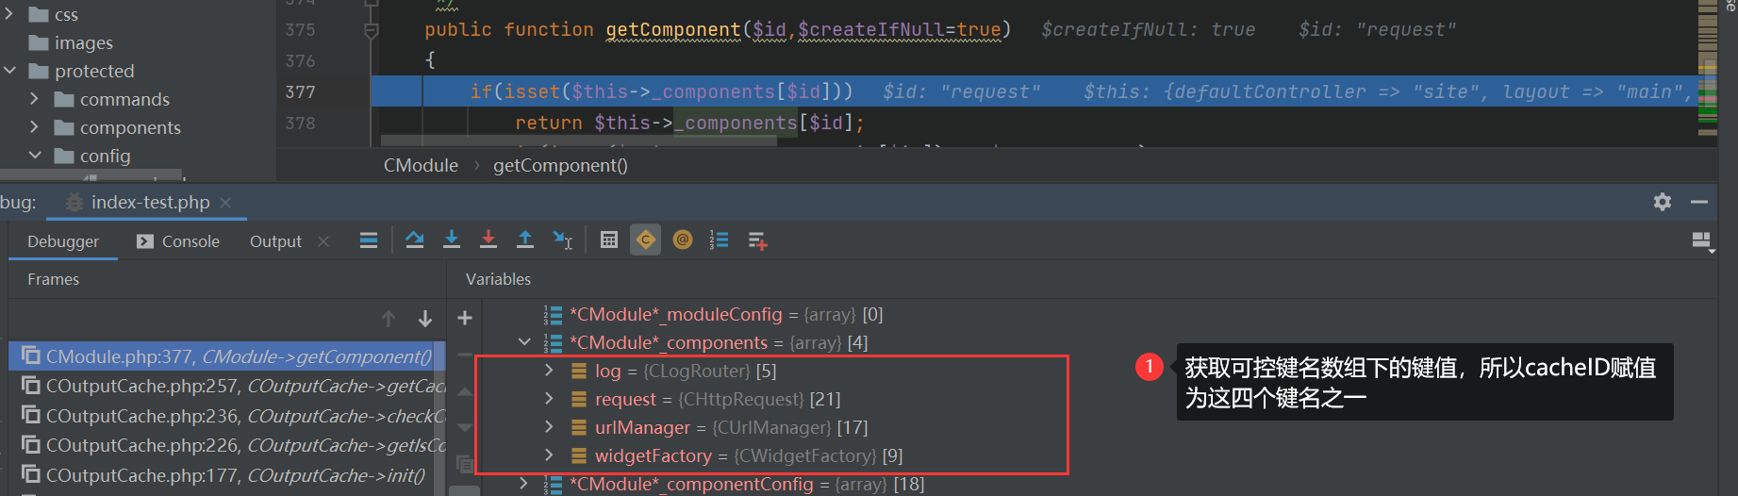Click the add-to-watches plus list icon
Image resolution: width=1738 pixels, height=496 pixels.
[757, 240]
